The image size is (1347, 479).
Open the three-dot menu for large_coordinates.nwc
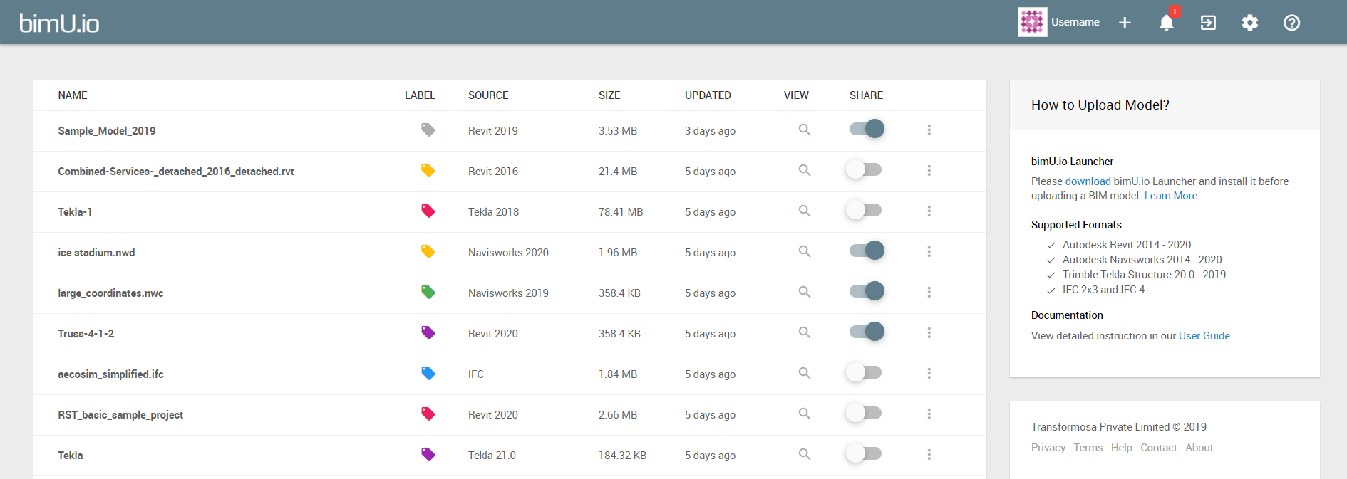(x=929, y=292)
